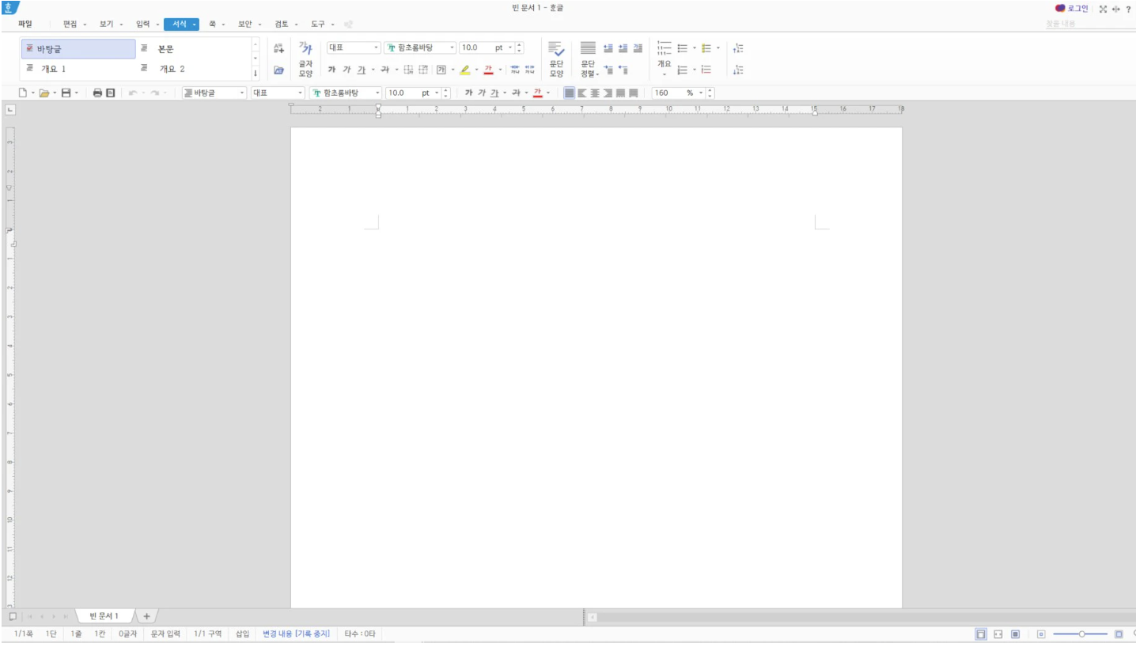Click the outline numbering 개요 icon
The image size is (1136, 647).
(x=665, y=59)
